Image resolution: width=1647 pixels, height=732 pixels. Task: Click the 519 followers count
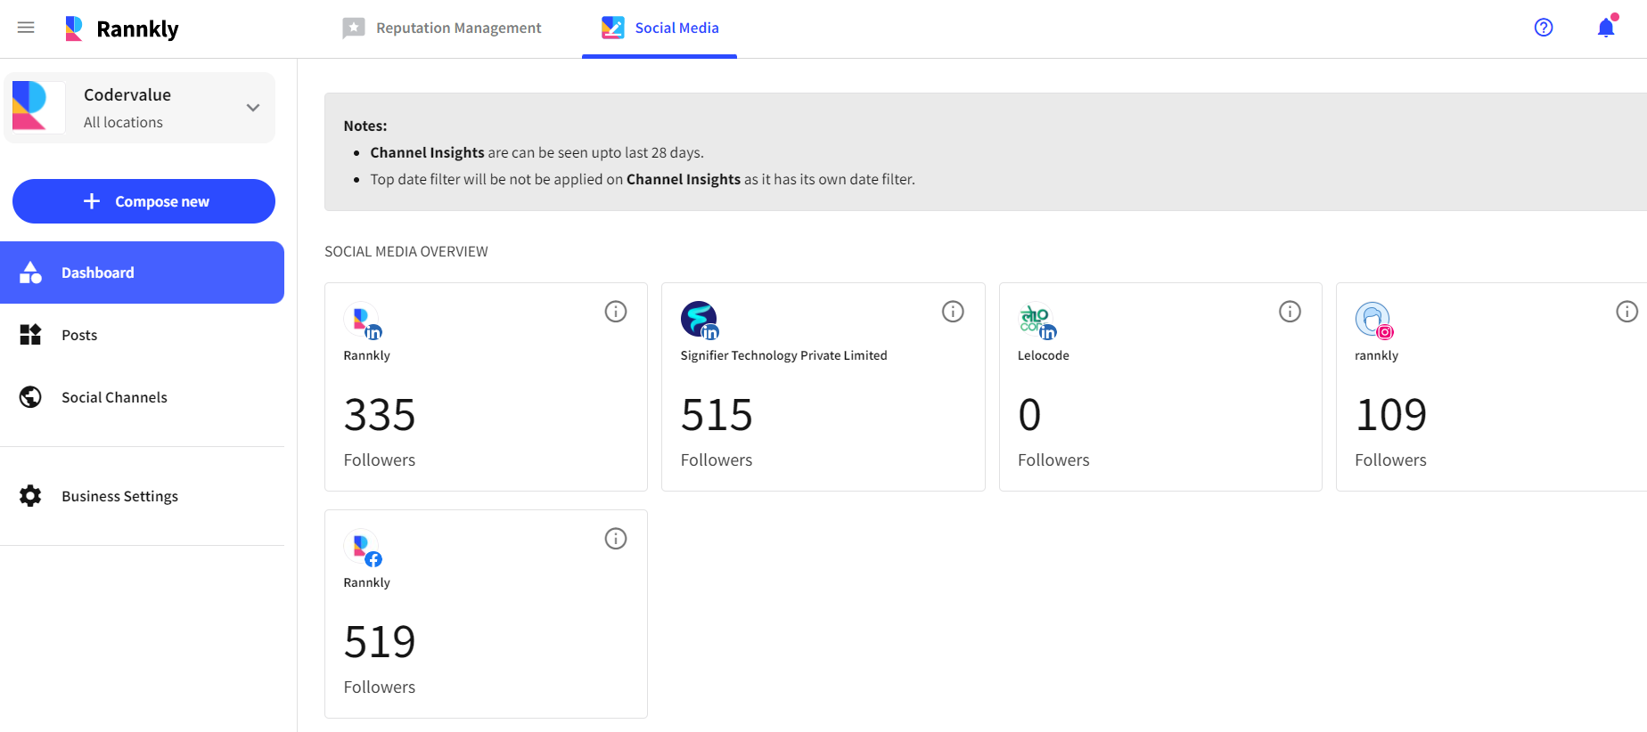pos(380,642)
